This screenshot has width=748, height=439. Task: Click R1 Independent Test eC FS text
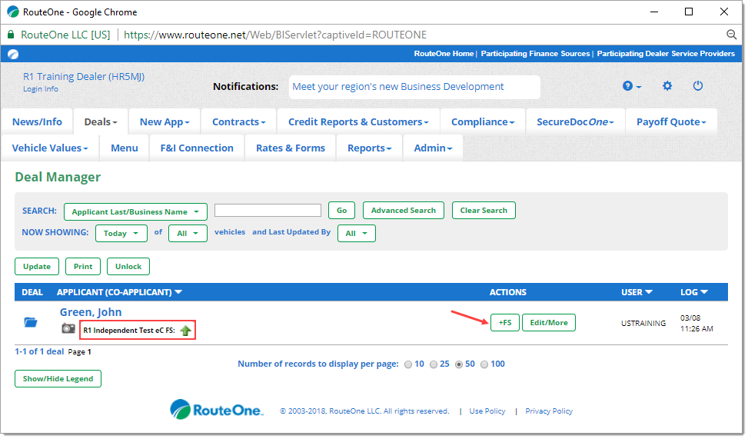point(129,330)
